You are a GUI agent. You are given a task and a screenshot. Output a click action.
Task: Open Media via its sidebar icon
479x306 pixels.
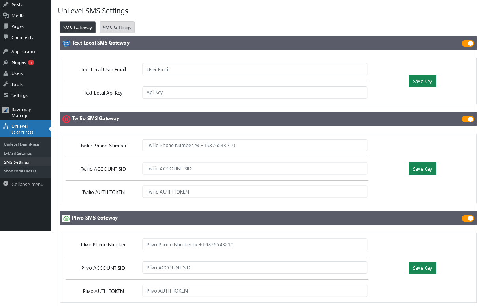[6, 16]
